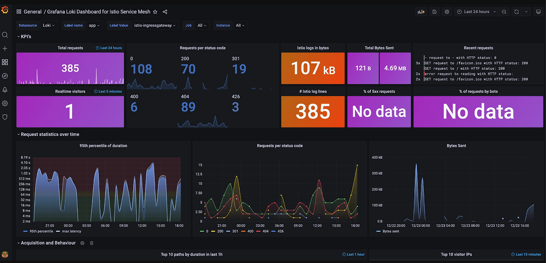Open % of requests by bots title
Screen dimensions: 546x263
[x=478, y=92]
